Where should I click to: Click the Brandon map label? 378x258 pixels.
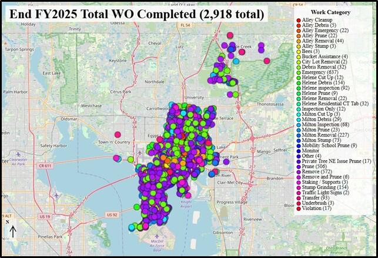pos(275,178)
